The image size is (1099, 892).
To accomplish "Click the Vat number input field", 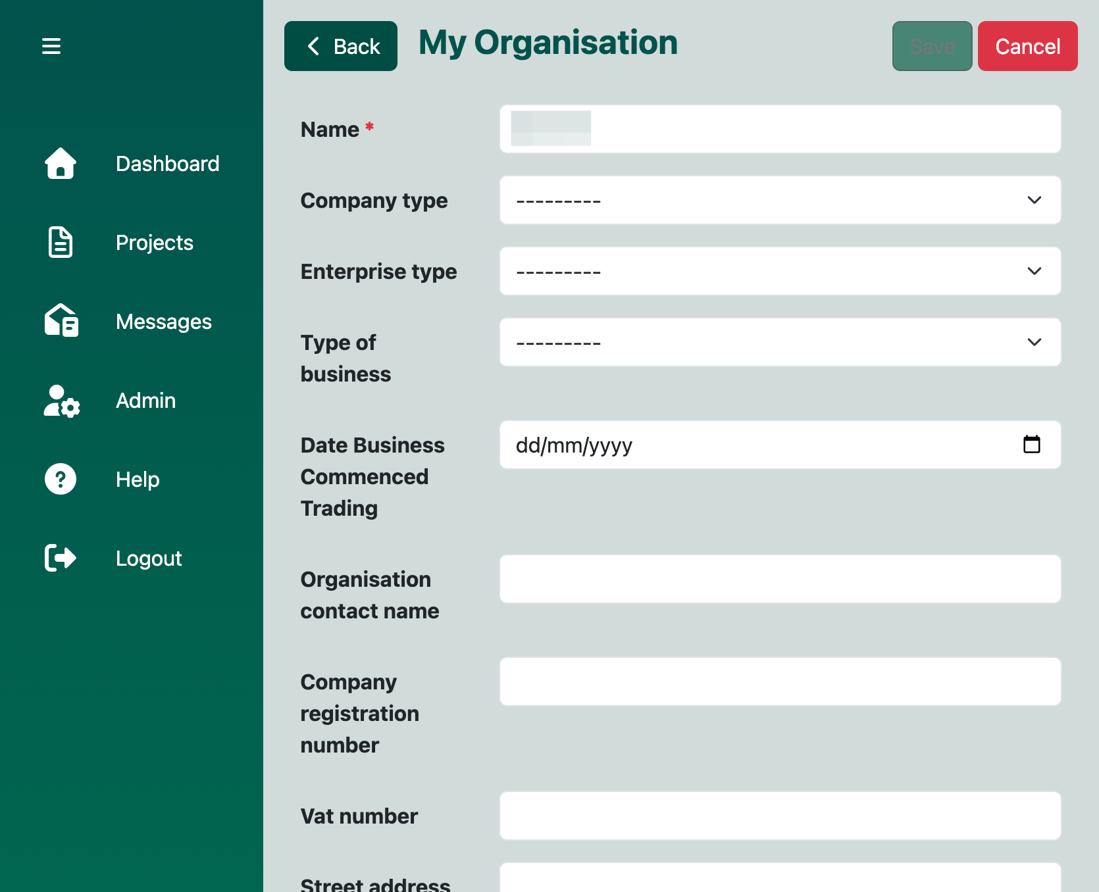I will (780, 816).
